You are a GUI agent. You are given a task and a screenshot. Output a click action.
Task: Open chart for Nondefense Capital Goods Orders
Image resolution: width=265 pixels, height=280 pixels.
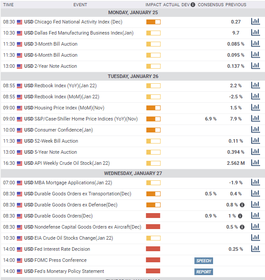coord(256,226)
